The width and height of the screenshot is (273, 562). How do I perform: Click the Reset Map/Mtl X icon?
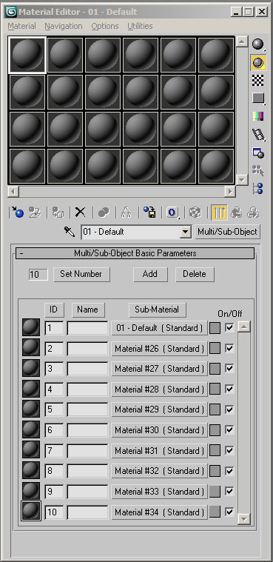point(80,213)
